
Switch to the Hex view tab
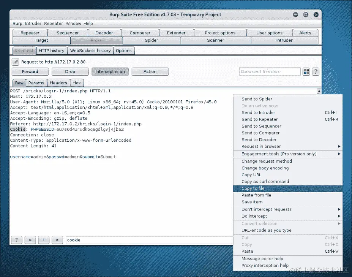(x=77, y=83)
